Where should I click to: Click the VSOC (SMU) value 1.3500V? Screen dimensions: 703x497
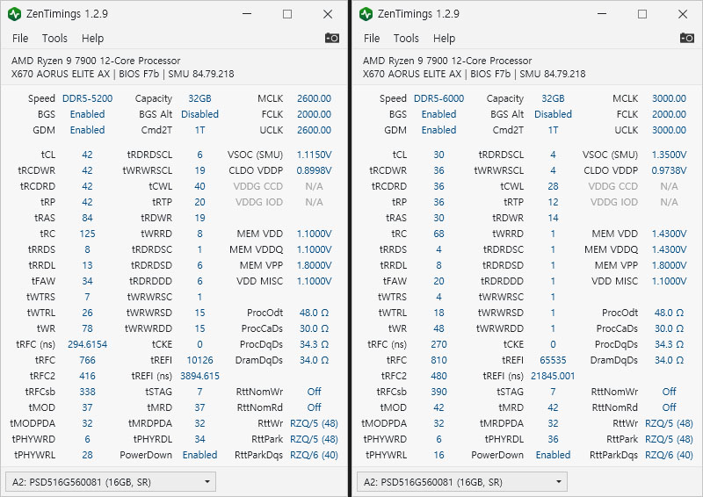coord(669,155)
